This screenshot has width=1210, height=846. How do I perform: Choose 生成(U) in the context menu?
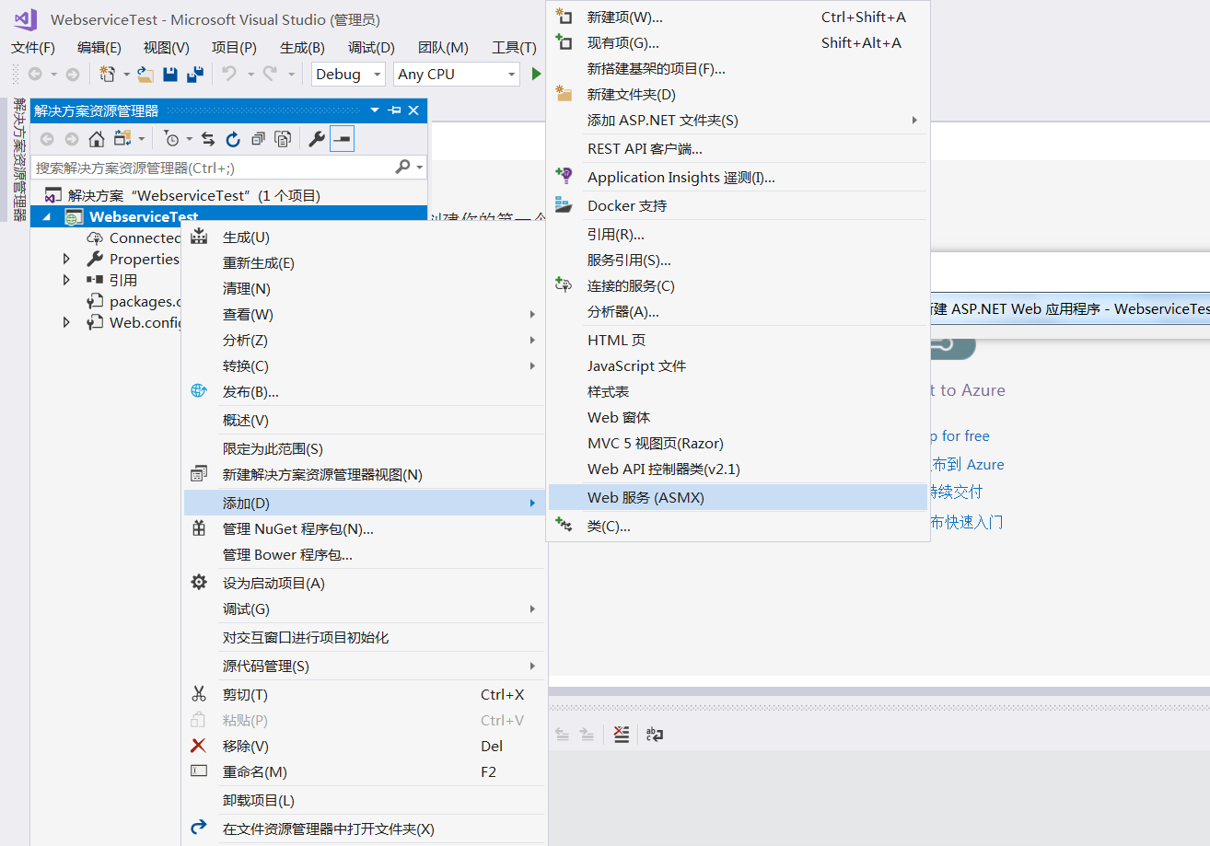(x=364, y=237)
